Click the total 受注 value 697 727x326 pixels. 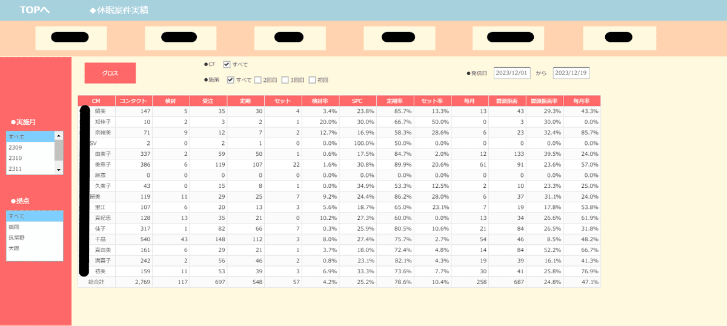pos(219,282)
